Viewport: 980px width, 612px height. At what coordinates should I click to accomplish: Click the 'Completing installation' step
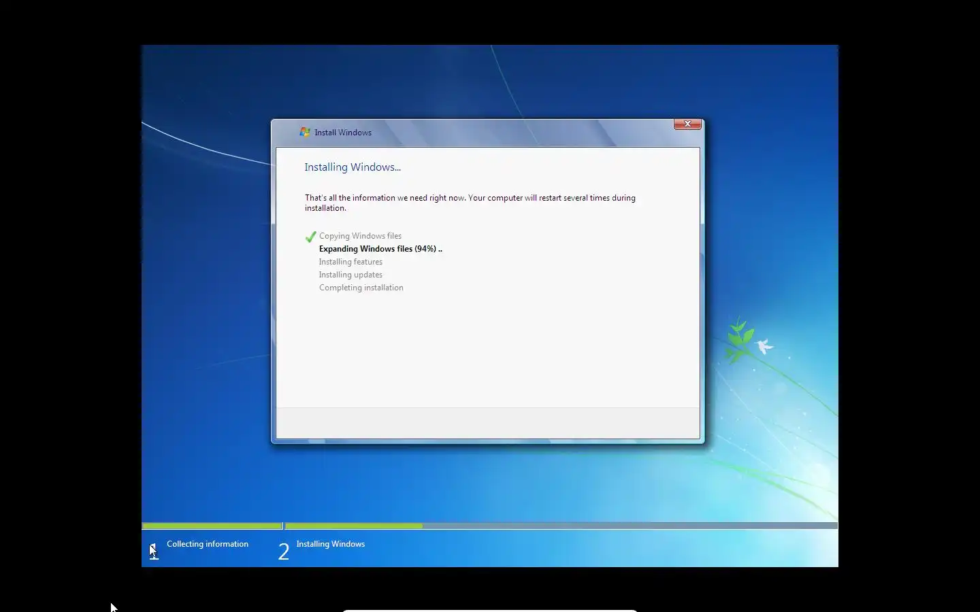[x=361, y=288]
